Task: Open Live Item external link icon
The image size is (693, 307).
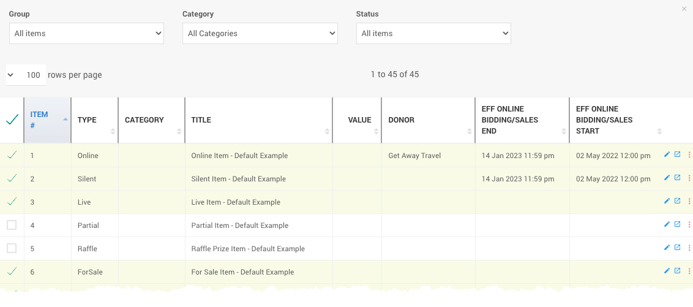Action: (x=678, y=201)
